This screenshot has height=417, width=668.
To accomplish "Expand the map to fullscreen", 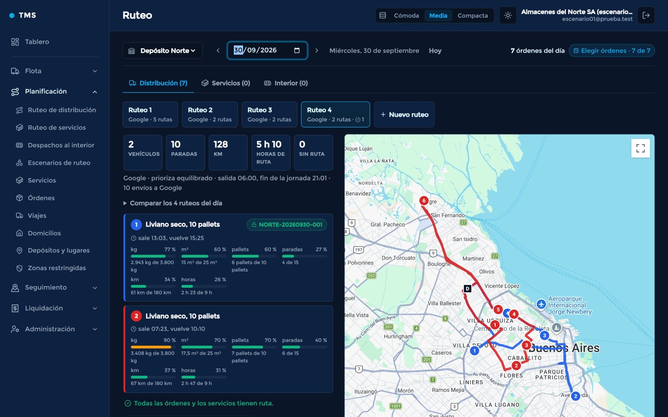I will click(641, 148).
